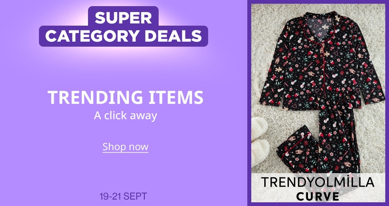The height and width of the screenshot is (206, 389).
Task: Select the "TRENDING ITEMS" headline
Action: (x=125, y=97)
